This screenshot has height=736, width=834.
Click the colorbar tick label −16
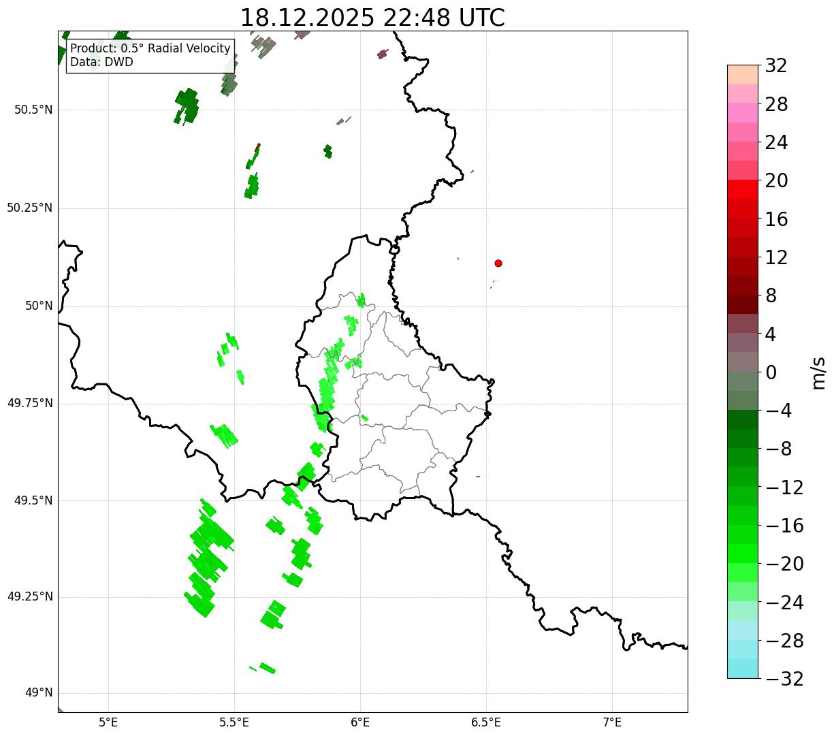coord(784,526)
